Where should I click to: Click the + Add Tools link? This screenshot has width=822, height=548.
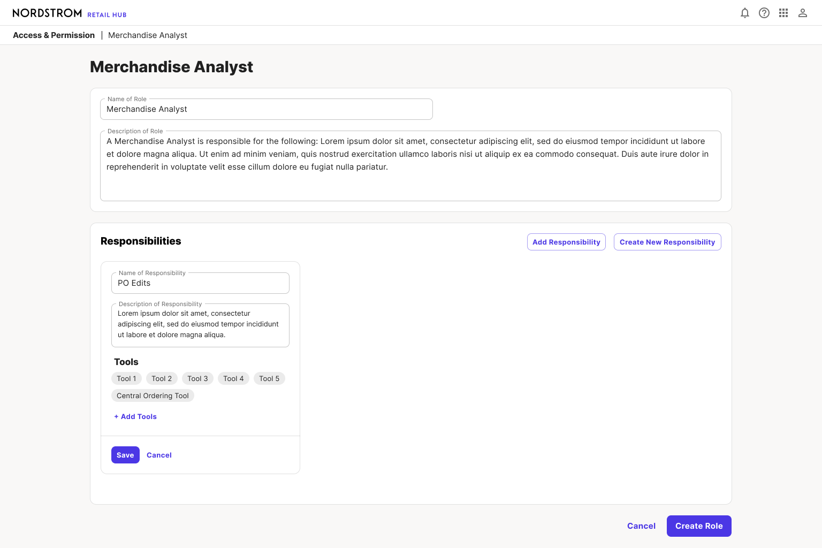[x=135, y=416]
